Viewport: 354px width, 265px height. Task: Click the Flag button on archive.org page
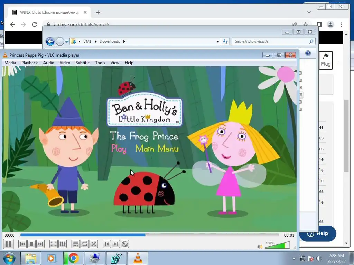click(326, 60)
